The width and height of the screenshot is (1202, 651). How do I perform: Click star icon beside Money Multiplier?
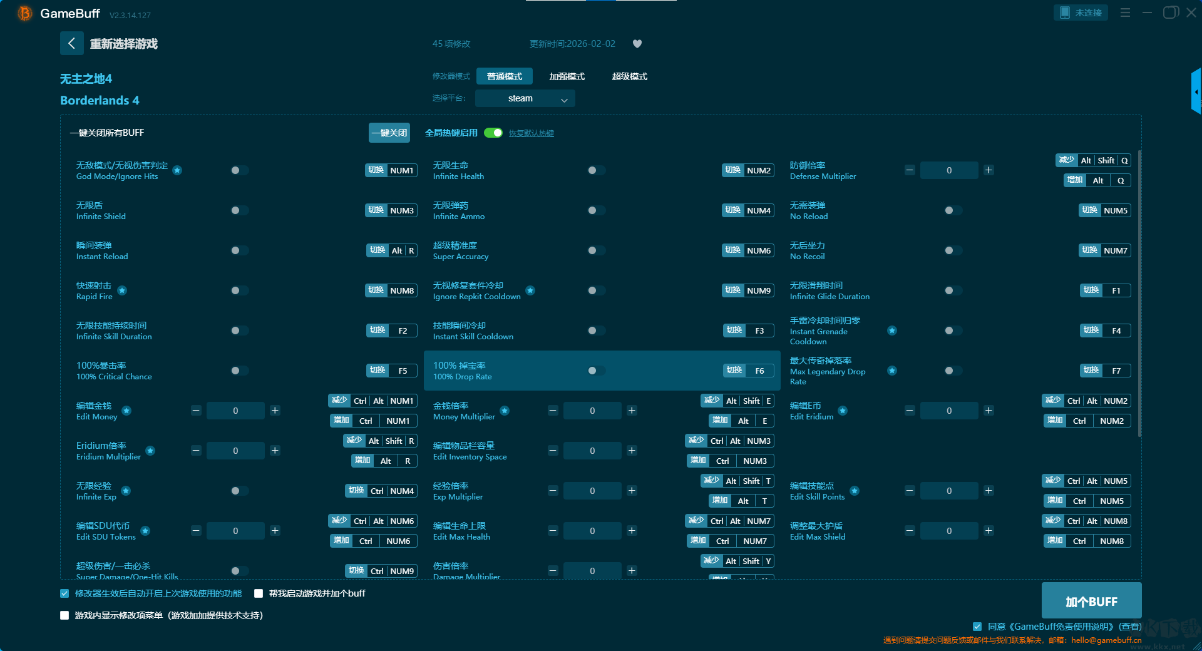point(505,411)
